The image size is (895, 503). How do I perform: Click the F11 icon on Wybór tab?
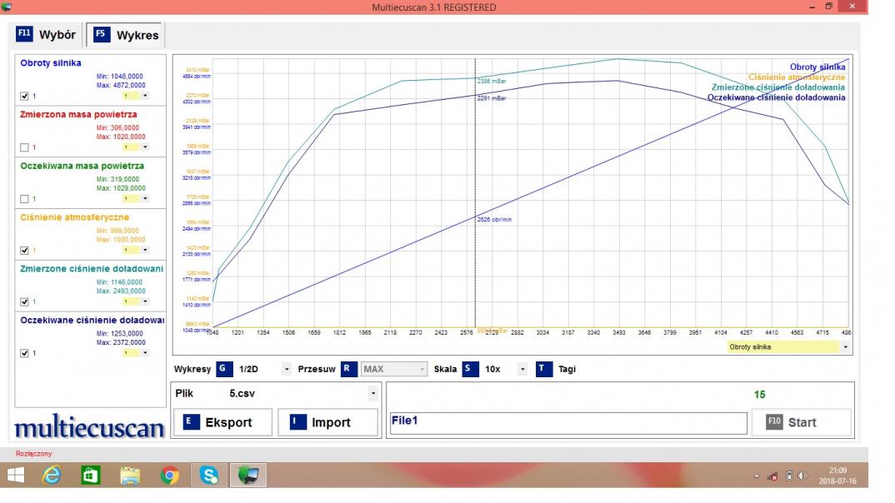coord(24,33)
